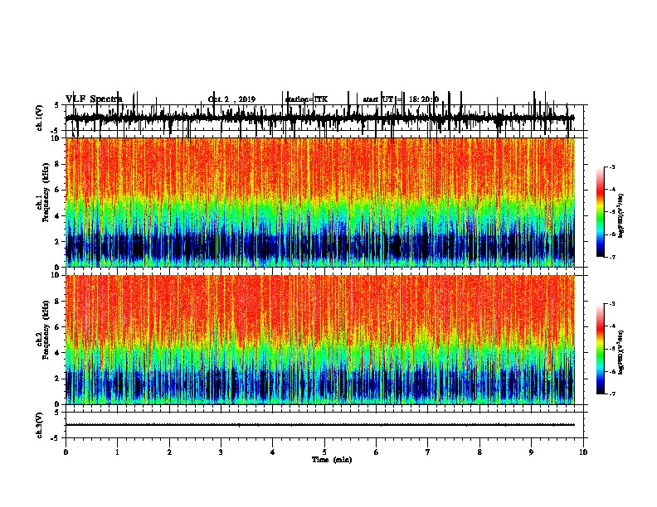
Task: Click the "VLF Spectra" plot title
Action: click(94, 99)
